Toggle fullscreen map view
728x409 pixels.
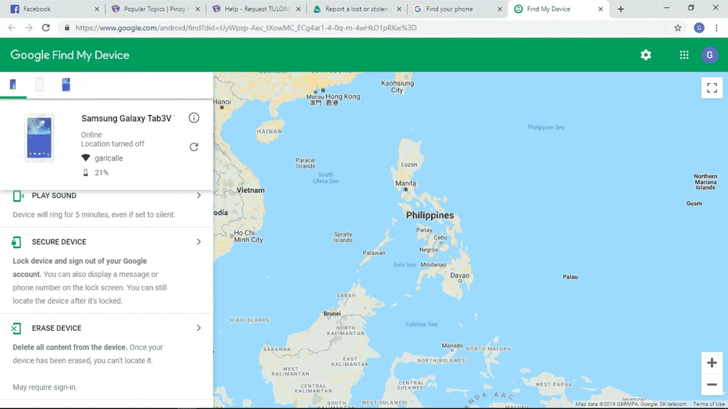(x=712, y=88)
